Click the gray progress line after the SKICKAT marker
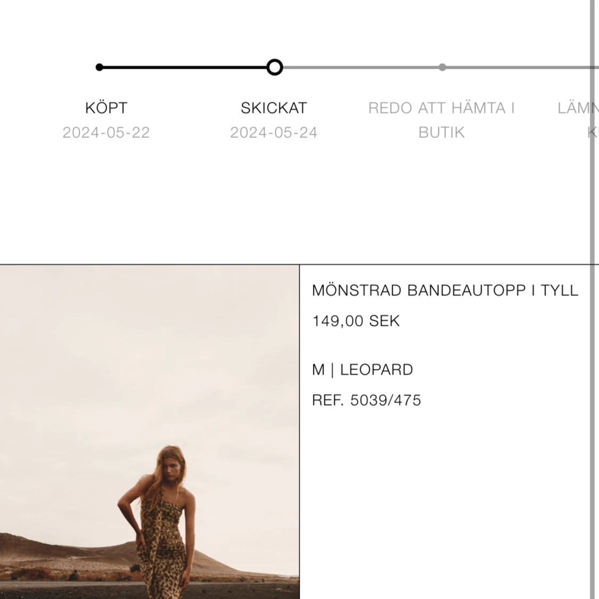 click(360, 67)
